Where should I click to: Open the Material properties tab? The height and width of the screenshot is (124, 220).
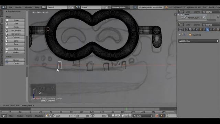(214, 29)
